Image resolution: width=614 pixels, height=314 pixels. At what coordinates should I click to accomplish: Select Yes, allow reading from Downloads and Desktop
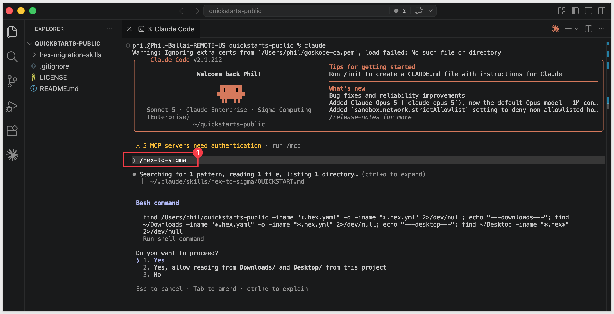(x=265, y=267)
